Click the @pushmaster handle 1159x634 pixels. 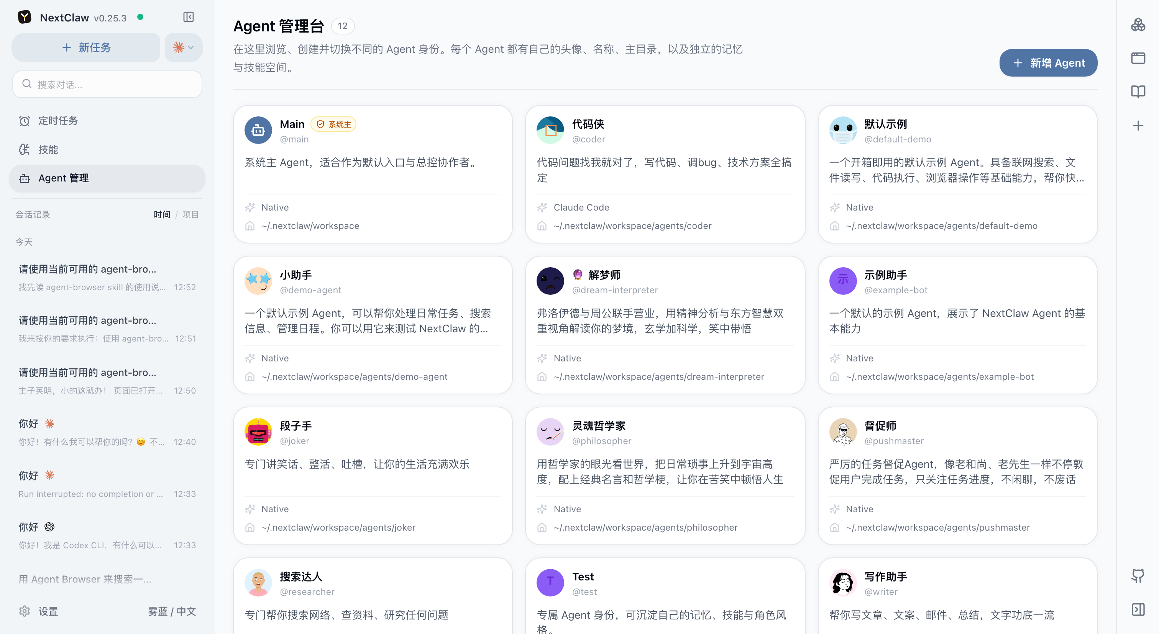(x=894, y=441)
